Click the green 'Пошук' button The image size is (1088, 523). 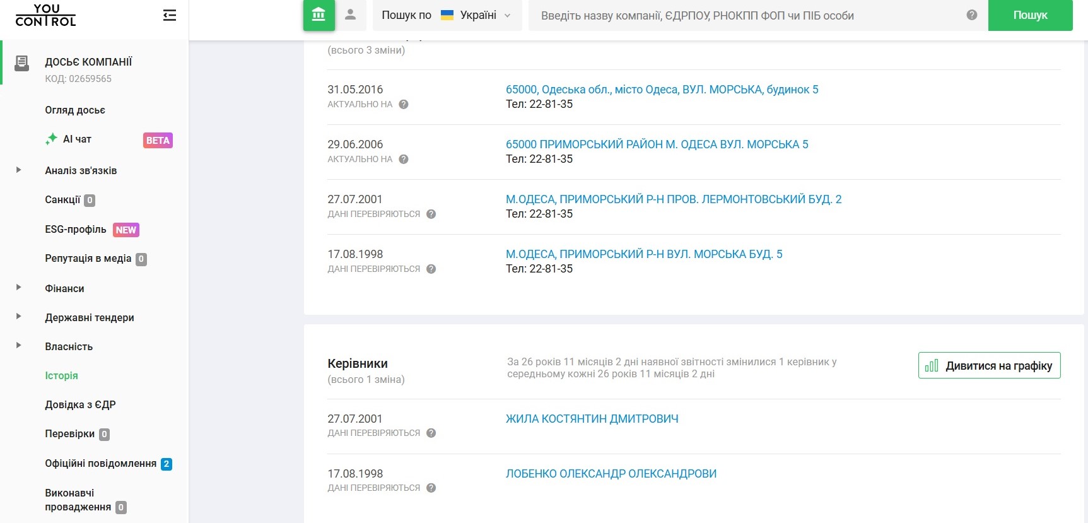click(1029, 15)
